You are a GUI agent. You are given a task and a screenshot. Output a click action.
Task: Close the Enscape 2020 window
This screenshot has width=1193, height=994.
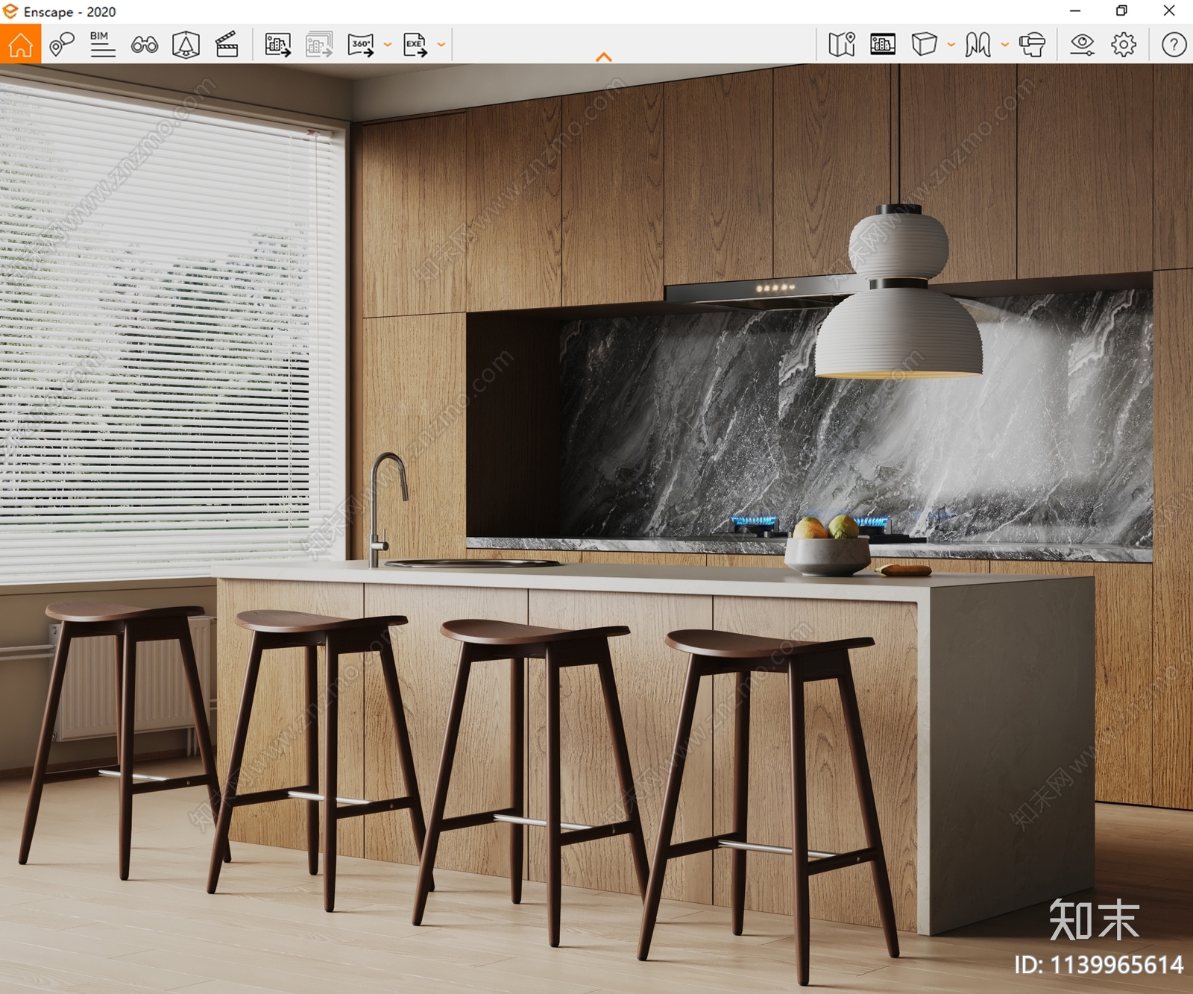pyautogui.click(x=1169, y=11)
